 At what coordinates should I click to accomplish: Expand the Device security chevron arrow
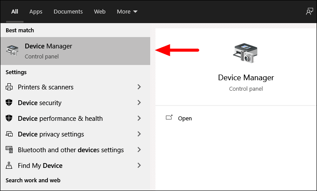click(139, 102)
